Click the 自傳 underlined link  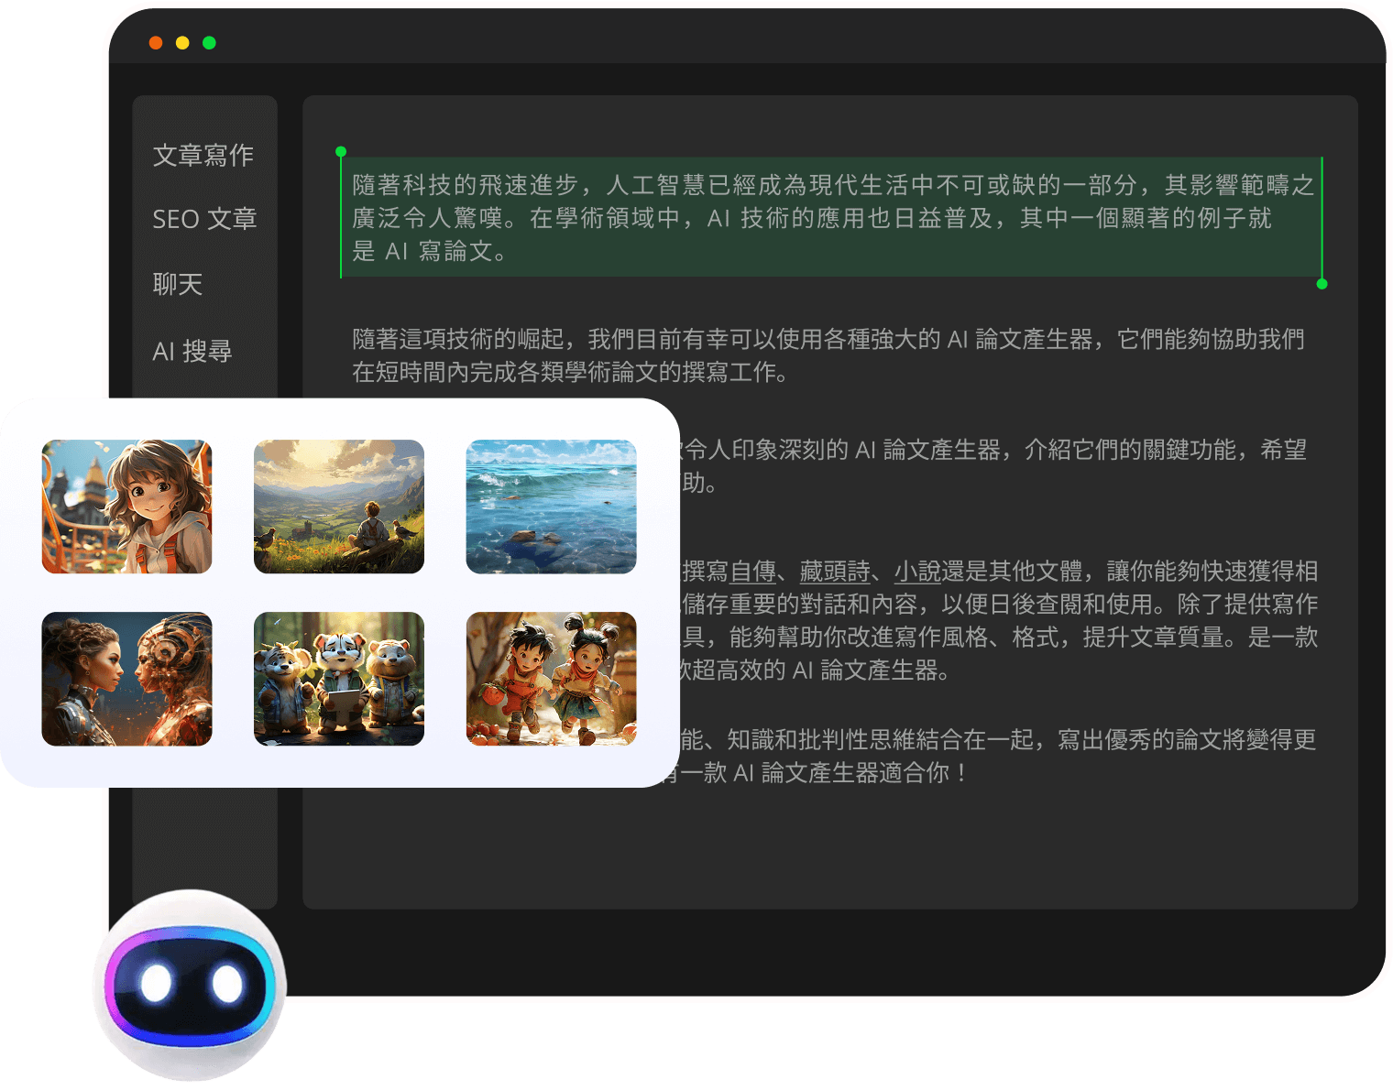pos(753,572)
